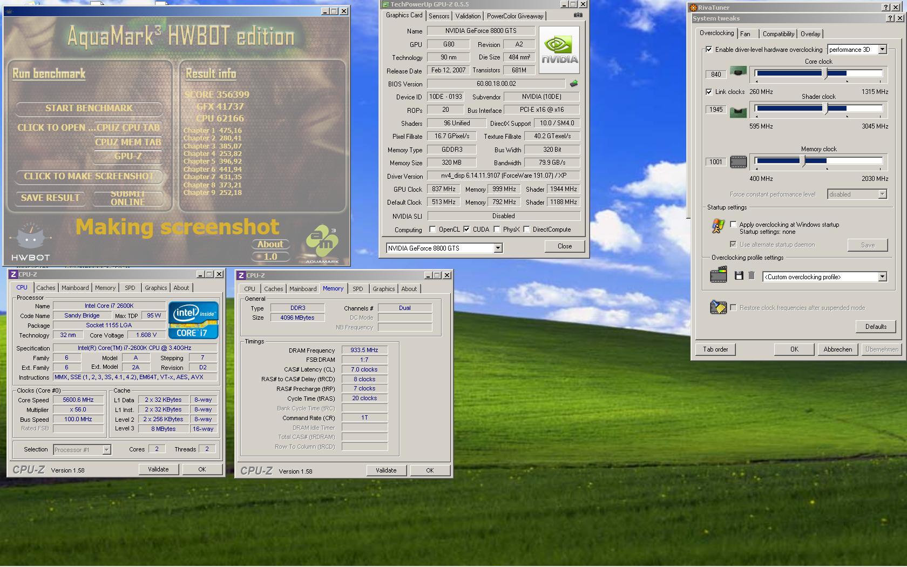Viewport: 907px width, 567px height.
Task: Click Abbrechen button in RivaTuner
Action: pyautogui.click(x=837, y=349)
